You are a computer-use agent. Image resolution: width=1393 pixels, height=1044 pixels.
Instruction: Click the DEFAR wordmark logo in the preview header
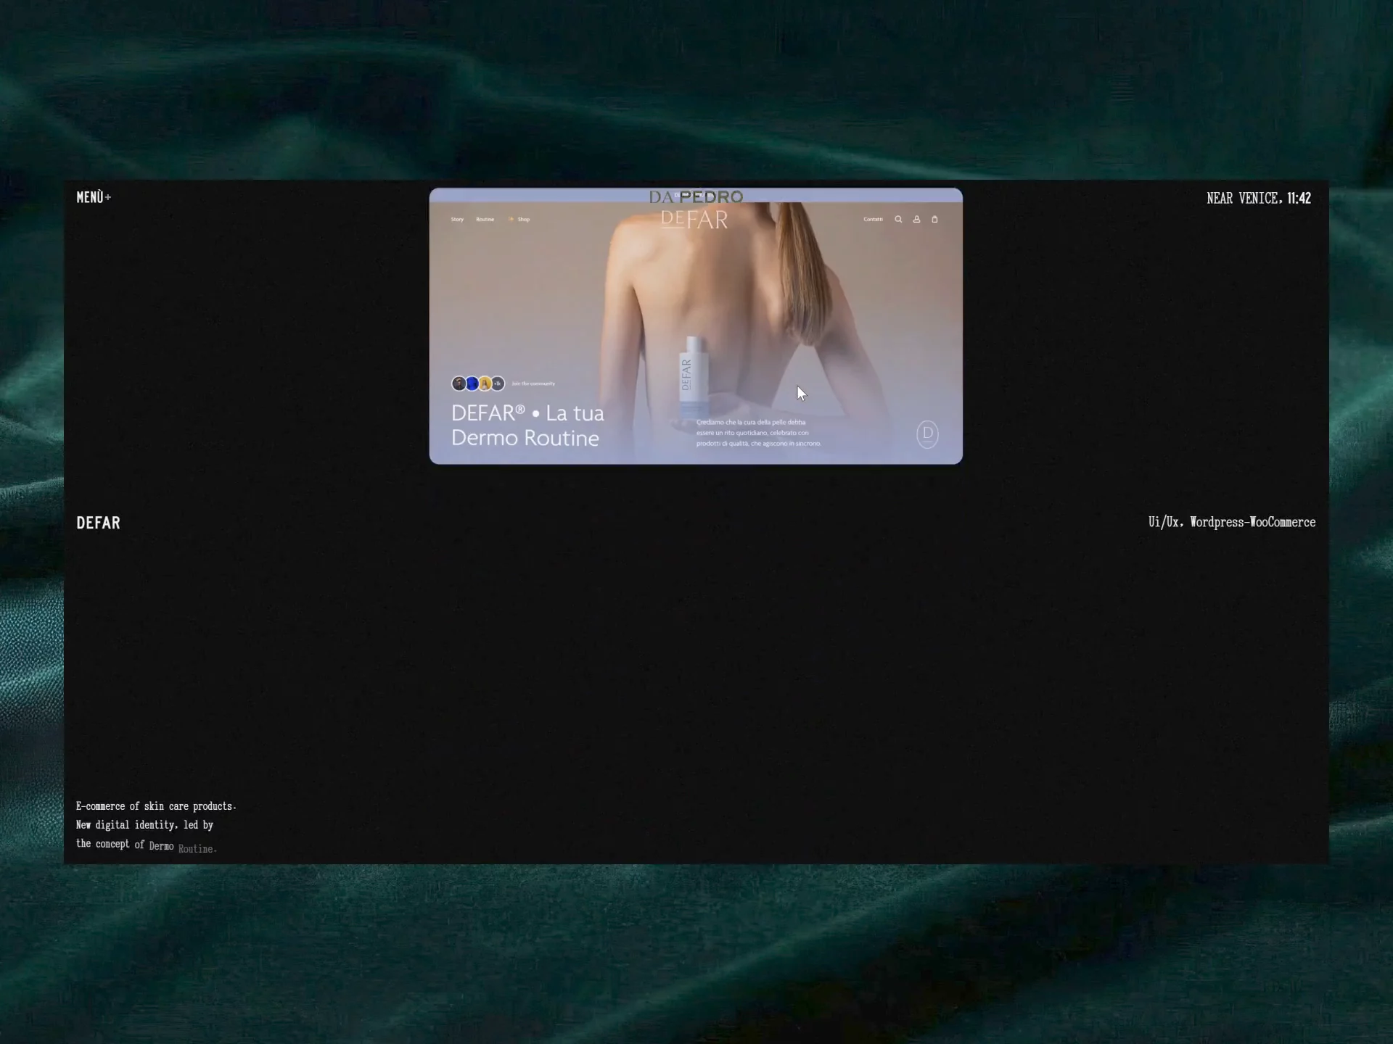click(x=694, y=220)
